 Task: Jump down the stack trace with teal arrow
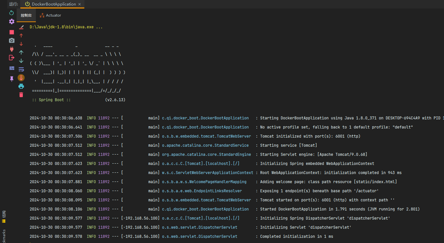point(21,61)
